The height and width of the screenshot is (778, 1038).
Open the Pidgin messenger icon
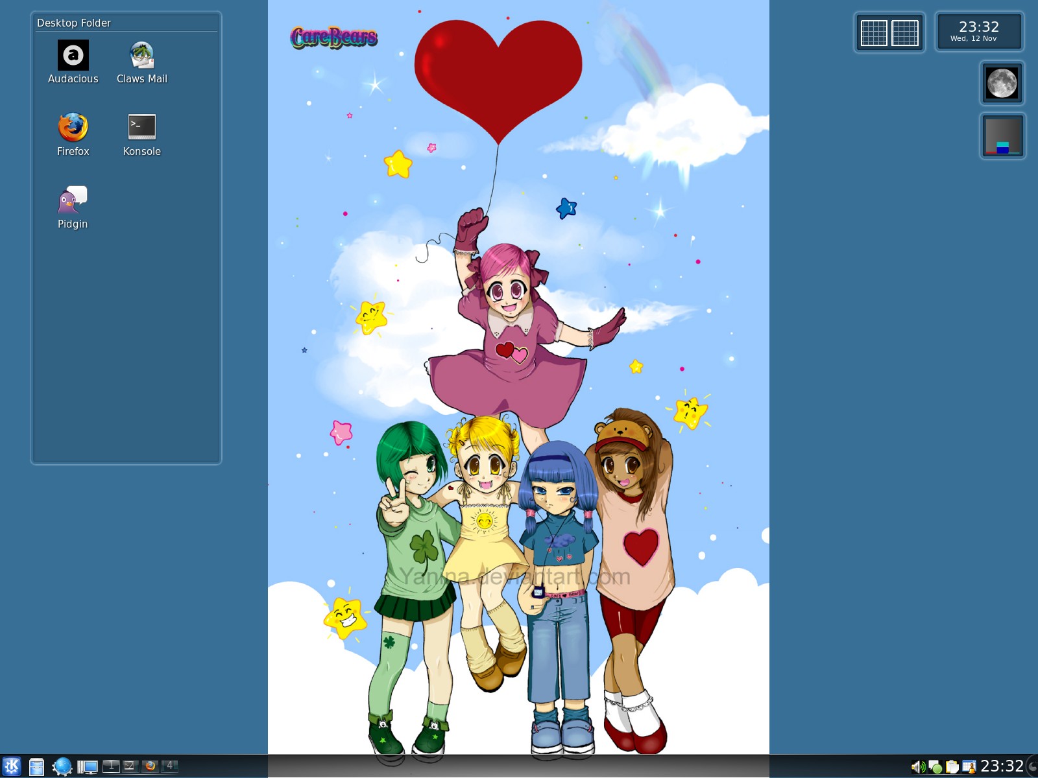[73, 200]
